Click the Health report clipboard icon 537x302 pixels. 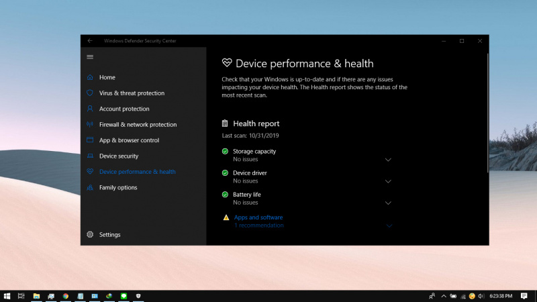click(225, 123)
